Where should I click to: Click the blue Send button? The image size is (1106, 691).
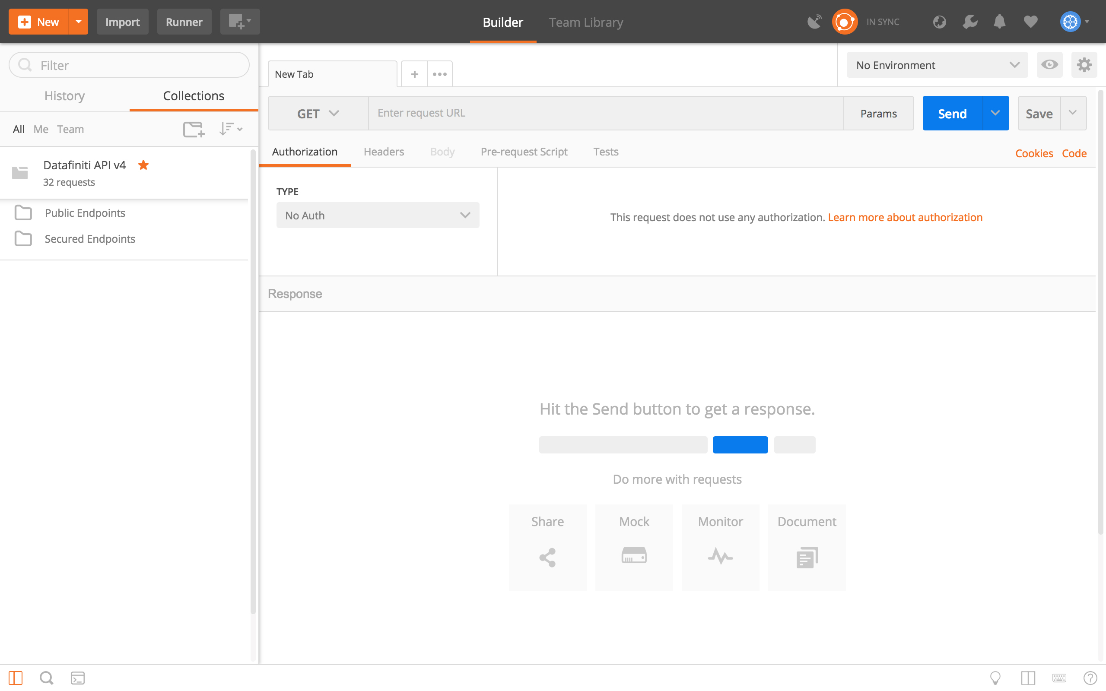(953, 113)
